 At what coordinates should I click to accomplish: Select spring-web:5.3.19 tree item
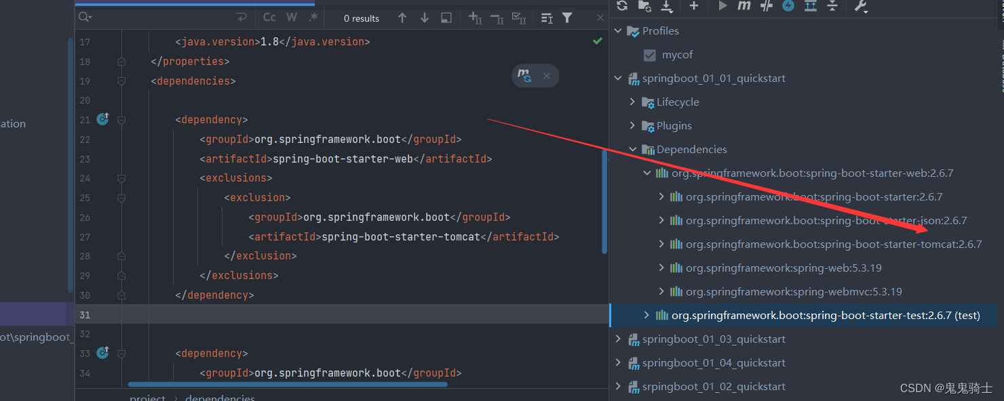tap(784, 268)
